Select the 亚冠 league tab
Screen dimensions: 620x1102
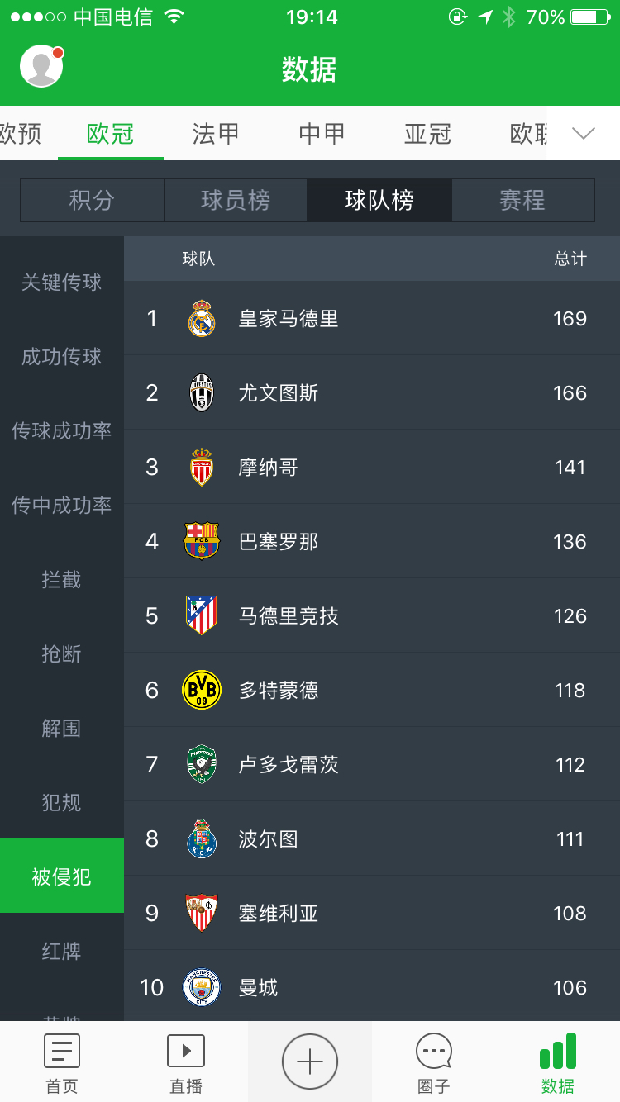coord(427,134)
